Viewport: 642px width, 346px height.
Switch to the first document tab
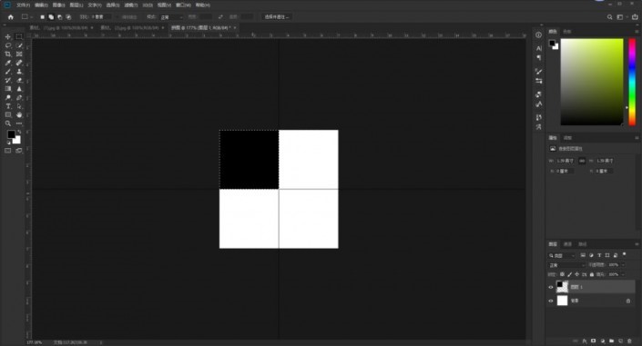pyautogui.click(x=58, y=28)
